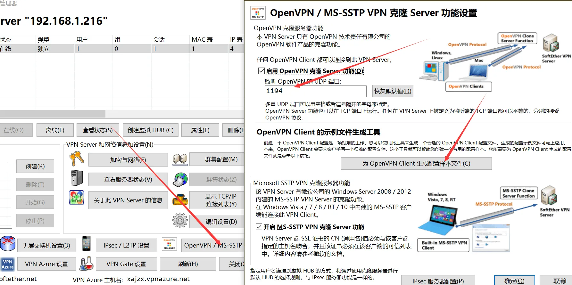Click the flask icon beside VPN Gate 设置

87,264
